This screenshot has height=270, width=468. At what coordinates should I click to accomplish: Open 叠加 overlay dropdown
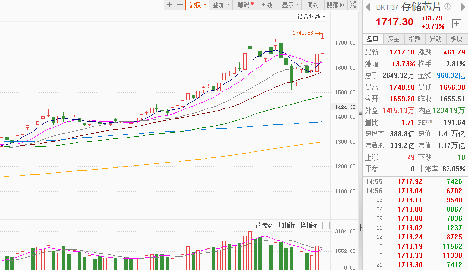pyautogui.click(x=221, y=5)
